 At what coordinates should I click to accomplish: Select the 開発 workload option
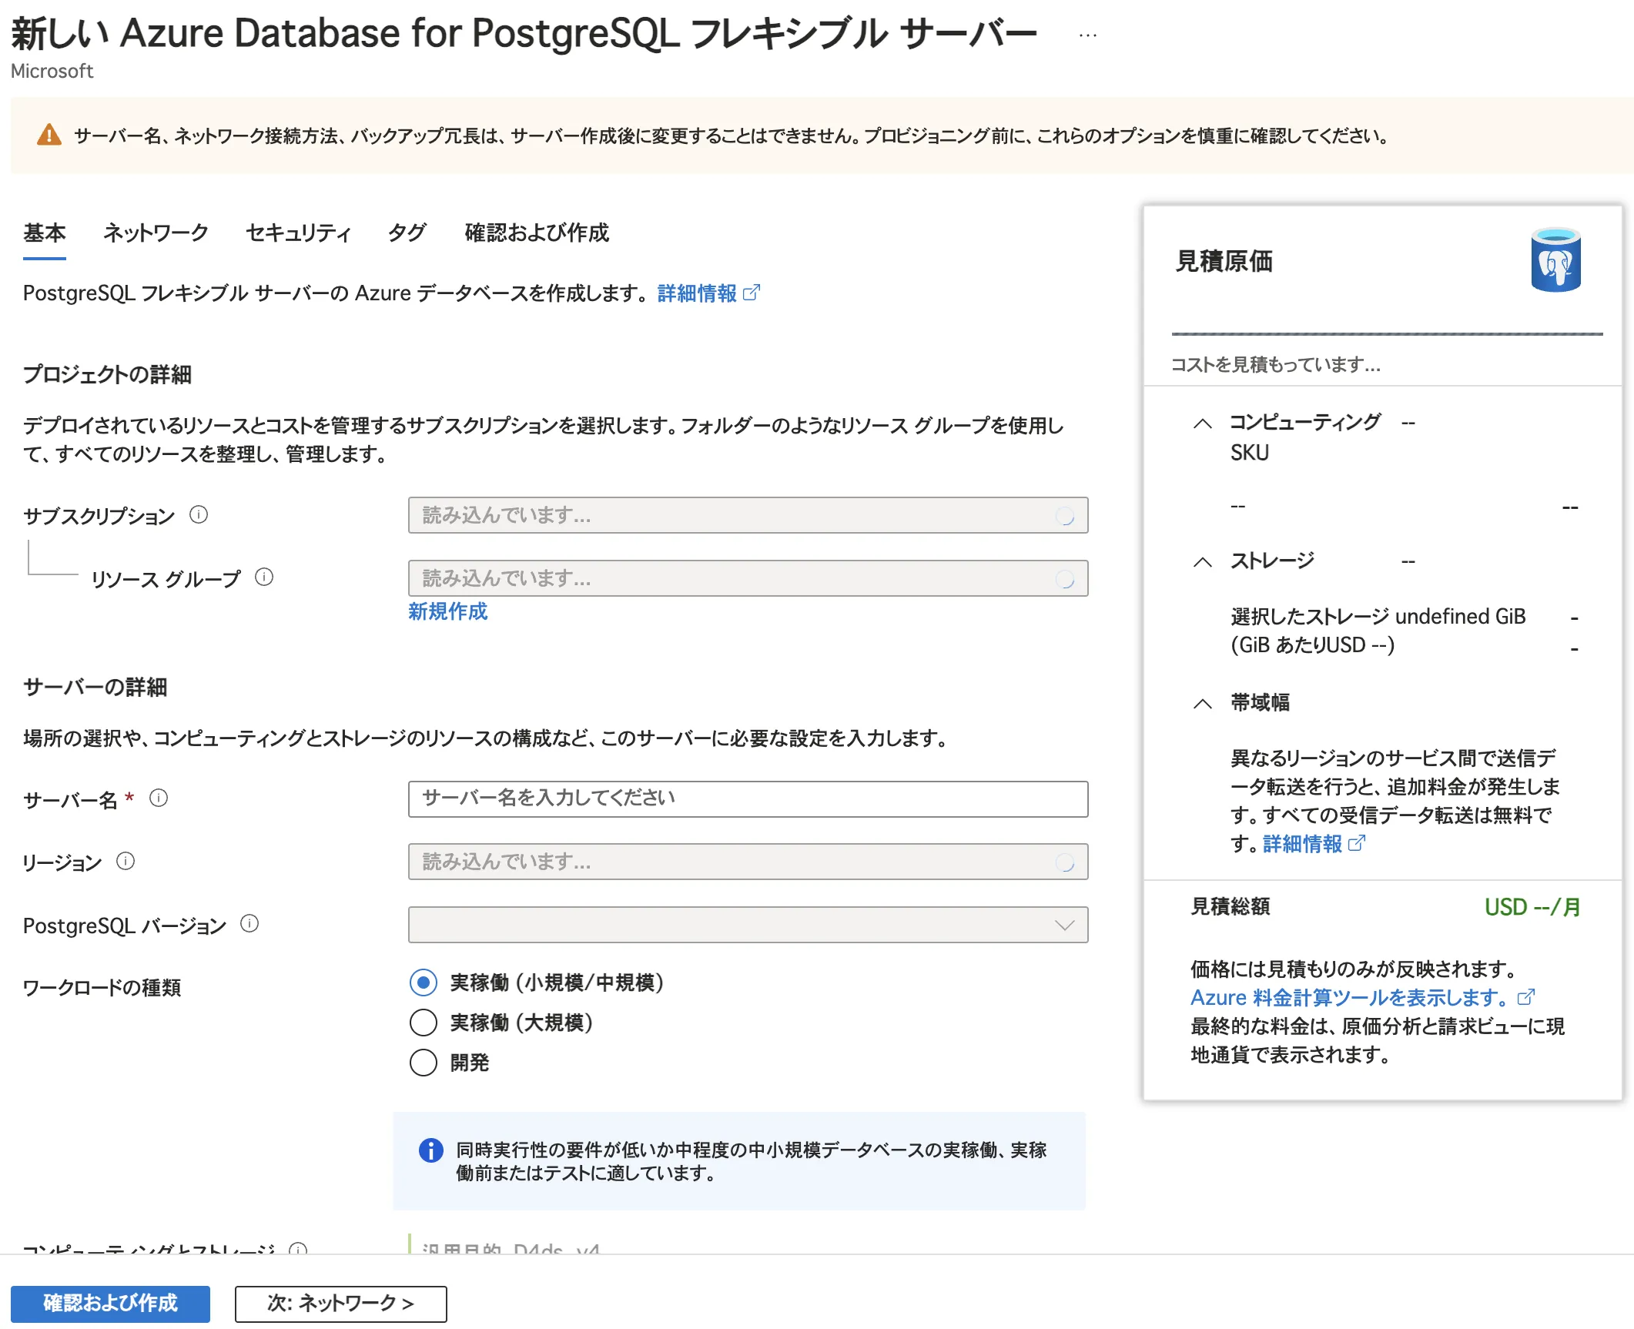point(424,1062)
